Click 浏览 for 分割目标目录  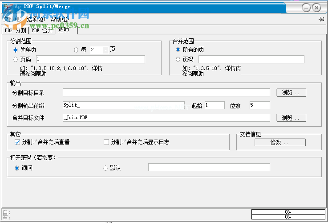point(291,92)
